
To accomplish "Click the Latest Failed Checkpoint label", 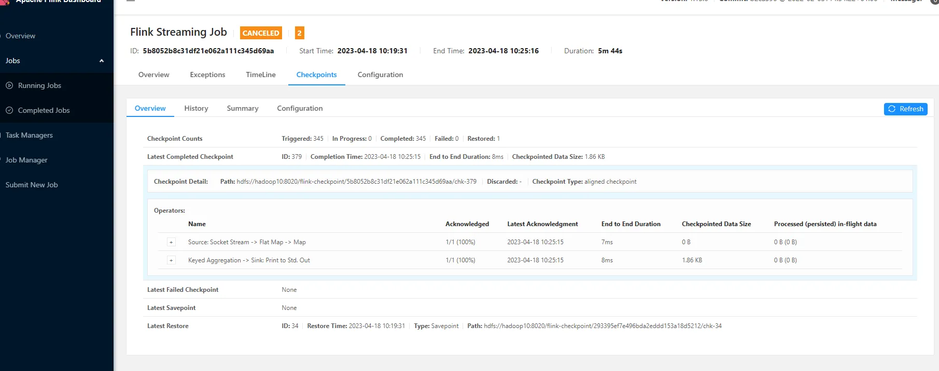I will click(x=183, y=290).
